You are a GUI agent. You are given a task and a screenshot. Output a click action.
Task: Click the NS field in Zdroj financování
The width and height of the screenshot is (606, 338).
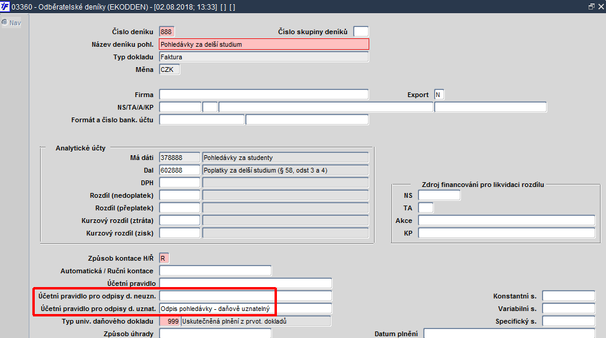439,195
